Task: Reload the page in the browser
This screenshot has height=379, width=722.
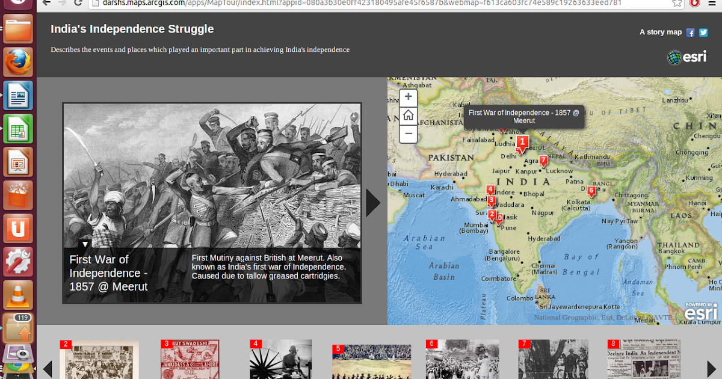Action: click(78, 3)
